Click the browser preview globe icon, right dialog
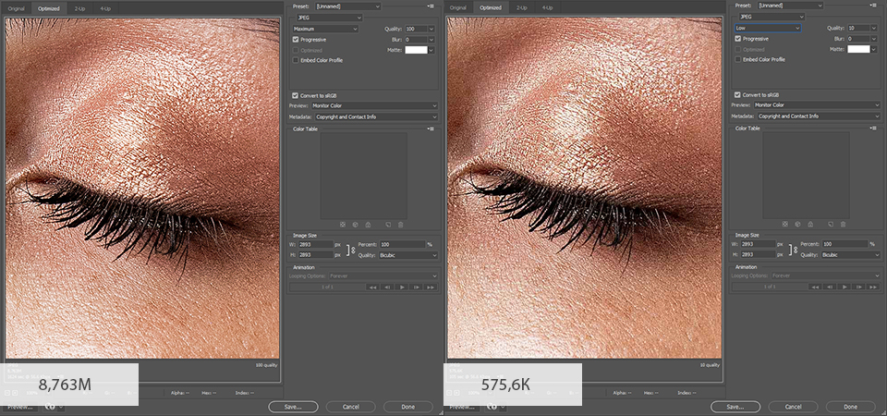The height and width of the screenshot is (416, 887). (492, 407)
